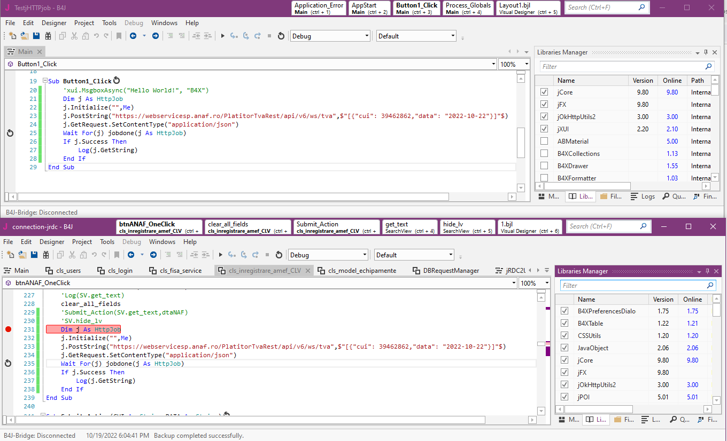
Task: Click navigate forward arrow in connection-jrdc toolbar
Action: tap(153, 255)
